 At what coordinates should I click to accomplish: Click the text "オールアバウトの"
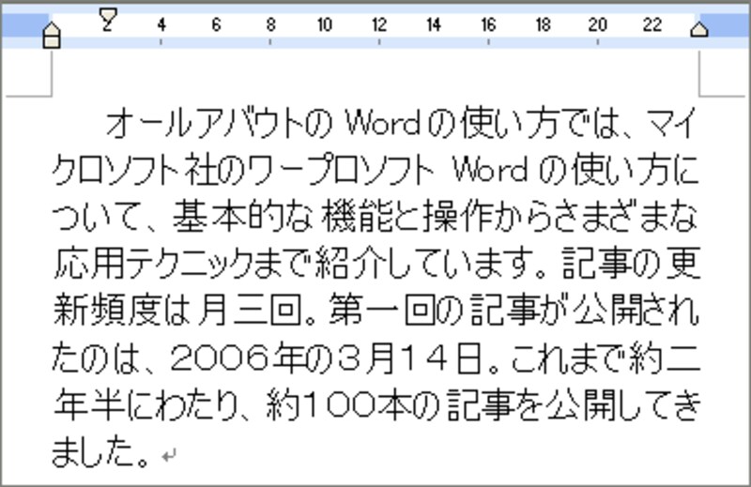(x=219, y=124)
